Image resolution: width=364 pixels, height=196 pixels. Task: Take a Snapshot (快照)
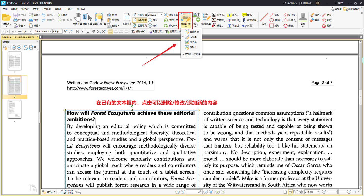pos(112,15)
